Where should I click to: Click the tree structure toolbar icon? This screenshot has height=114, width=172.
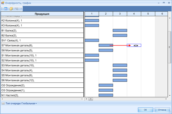pyautogui.click(x=17, y=9)
